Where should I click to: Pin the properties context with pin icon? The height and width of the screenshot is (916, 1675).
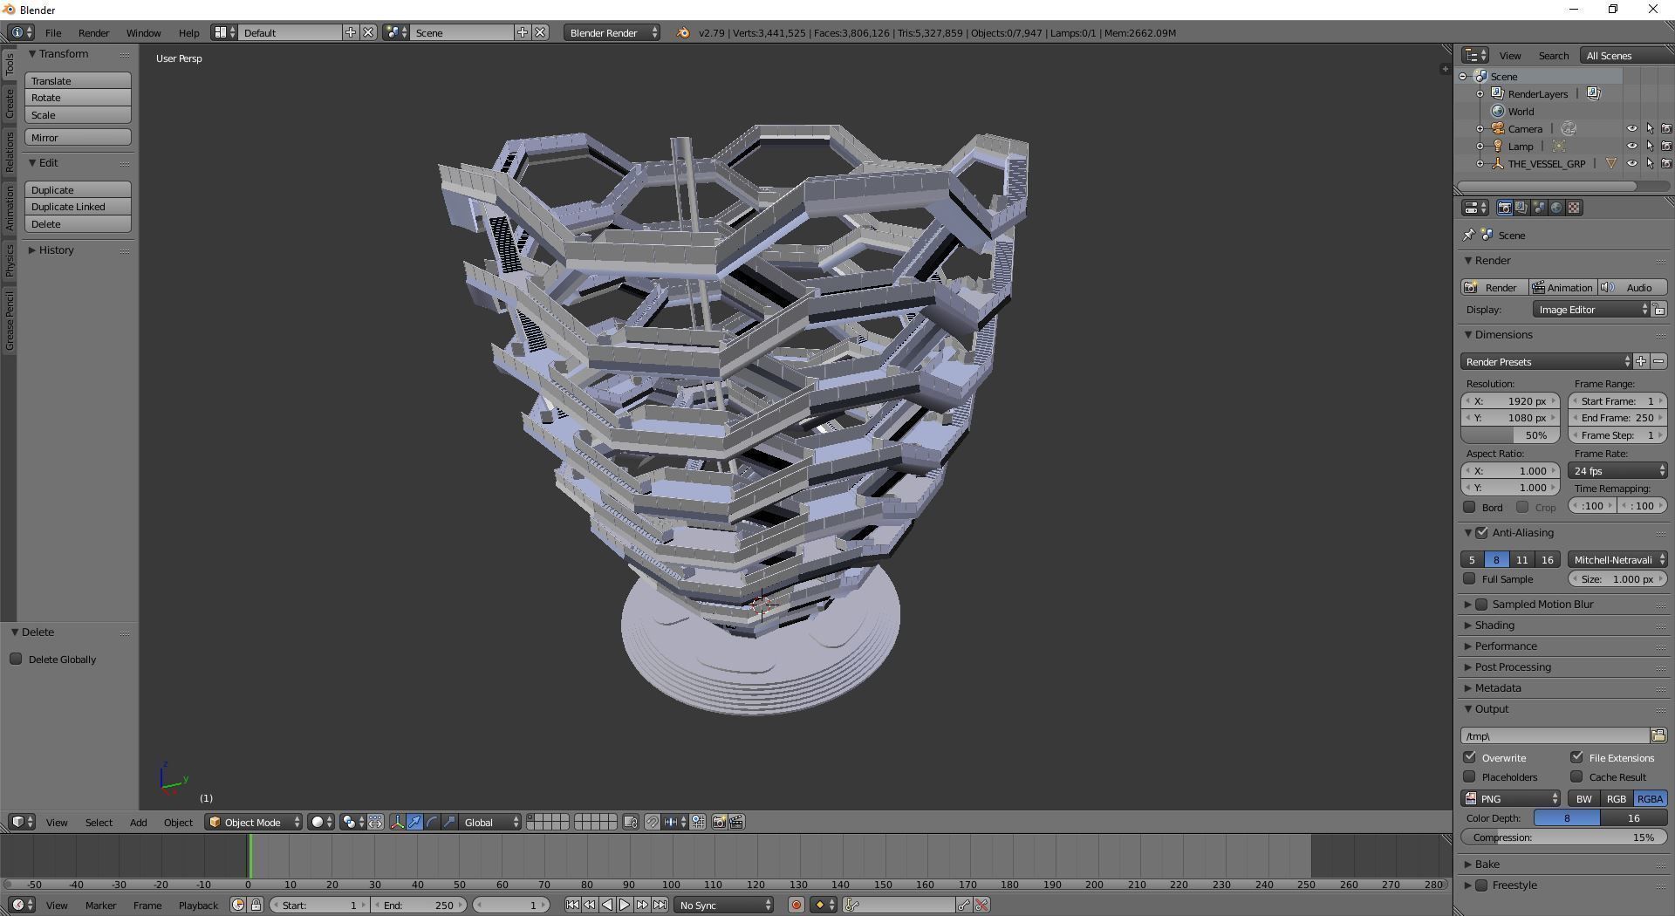(x=1469, y=235)
